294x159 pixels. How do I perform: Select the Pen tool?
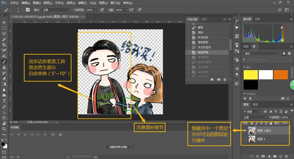4,107
